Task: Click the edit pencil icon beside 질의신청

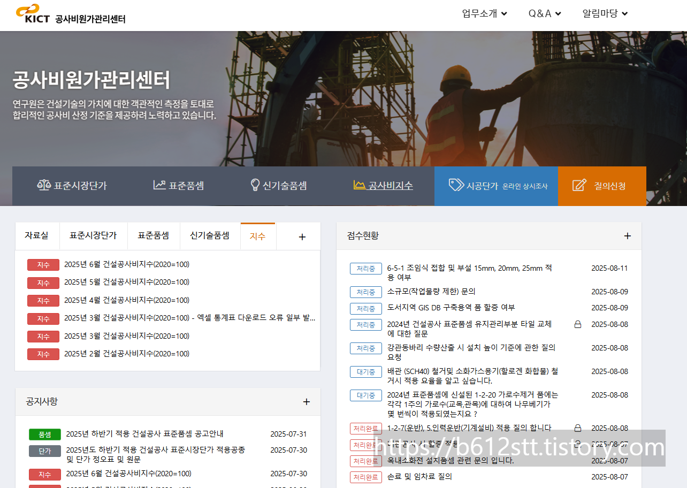Action: (579, 186)
